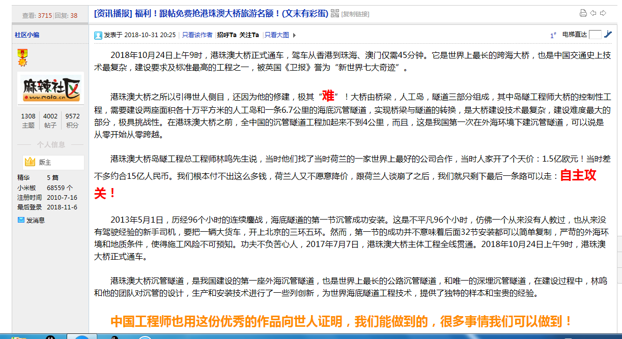Open the 资讯播报 category tag
The image size is (622, 339).
coord(113,14)
